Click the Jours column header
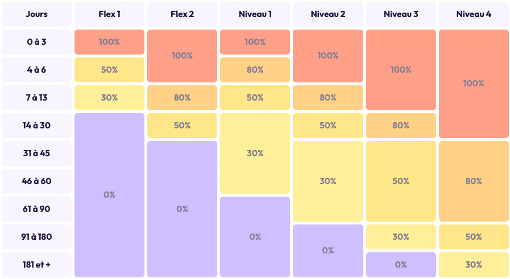Image resolution: width=510 pixels, height=279 pixels. coord(36,14)
